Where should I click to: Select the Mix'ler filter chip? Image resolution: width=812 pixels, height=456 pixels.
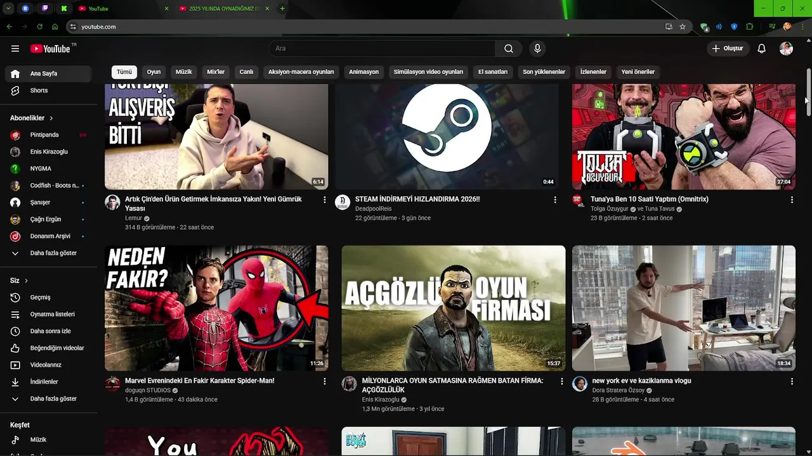pos(216,72)
